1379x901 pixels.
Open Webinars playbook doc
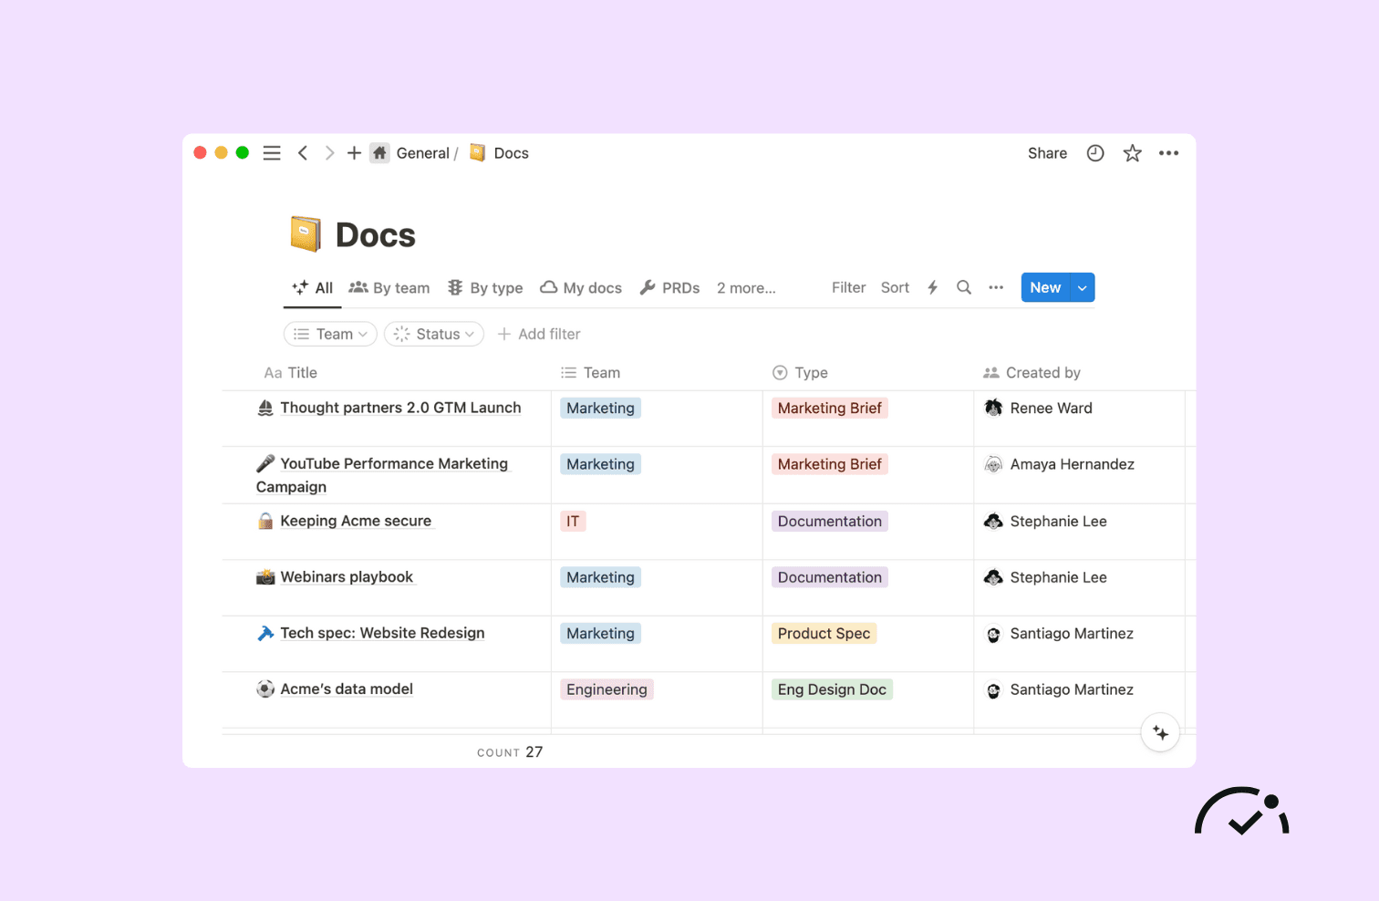[347, 576]
